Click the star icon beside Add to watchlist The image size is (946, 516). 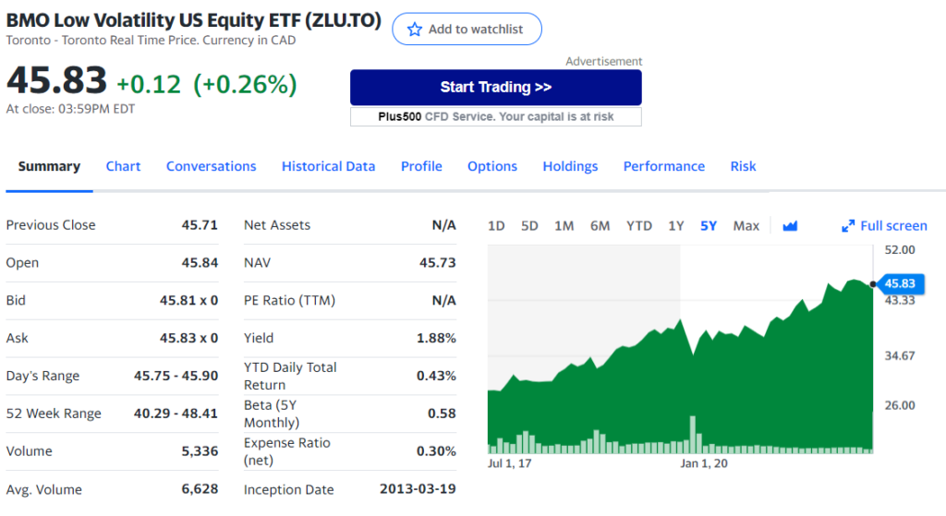pos(415,30)
